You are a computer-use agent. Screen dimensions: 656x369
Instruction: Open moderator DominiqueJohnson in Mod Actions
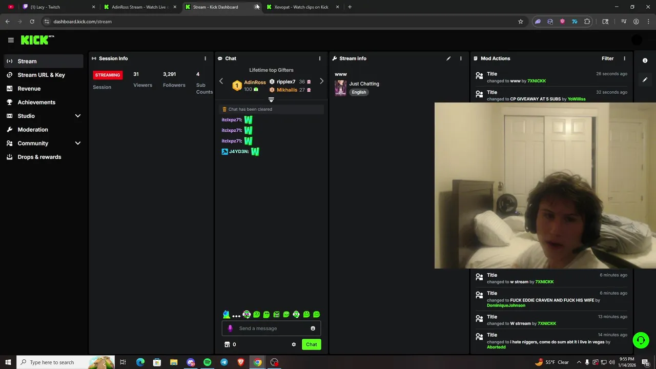506,305
